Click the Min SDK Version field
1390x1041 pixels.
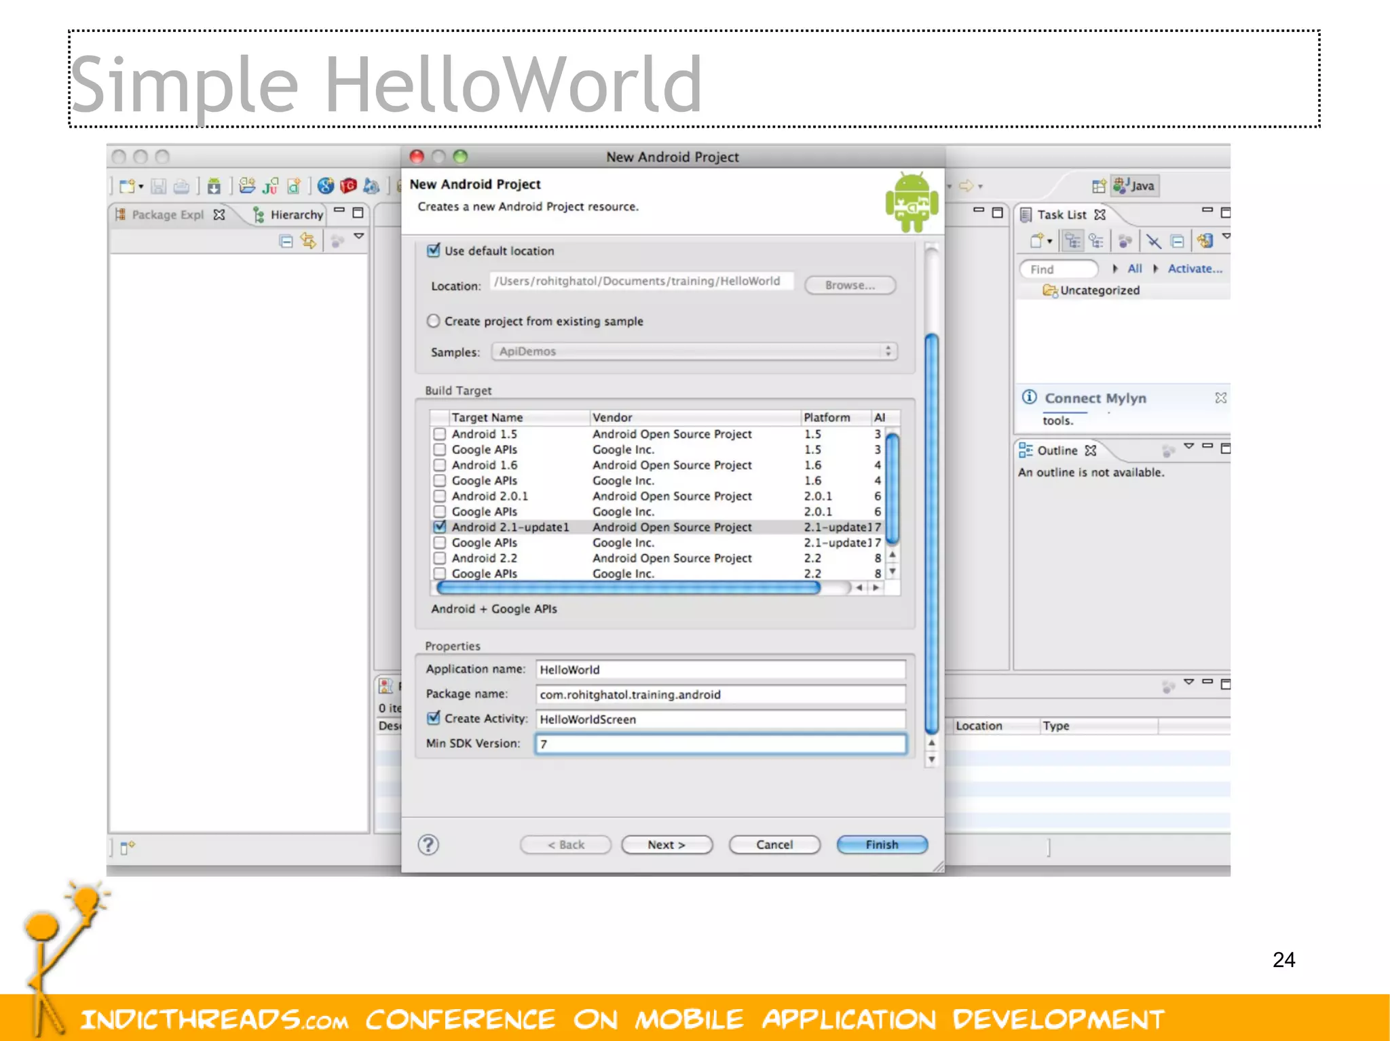coord(721,744)
